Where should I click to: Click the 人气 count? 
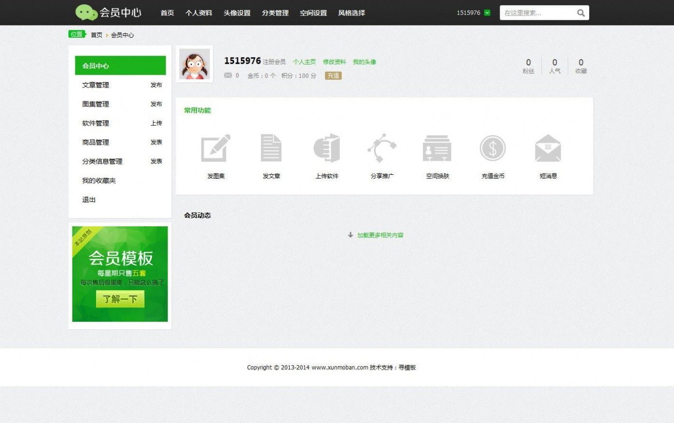(555, 66)
